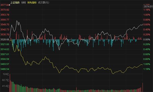Click the 3486.54 price axis label

pyautogui.click(x=5, y=69)
